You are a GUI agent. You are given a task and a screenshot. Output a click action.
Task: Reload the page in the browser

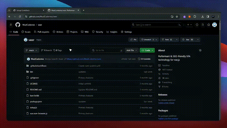point(20,16)
